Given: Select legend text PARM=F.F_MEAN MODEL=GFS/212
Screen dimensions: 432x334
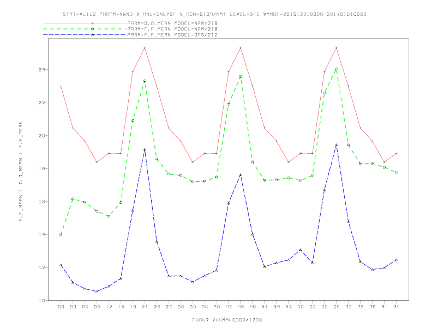Looking at the screenshot, I should pyautogui.click(x=172, y=35).
